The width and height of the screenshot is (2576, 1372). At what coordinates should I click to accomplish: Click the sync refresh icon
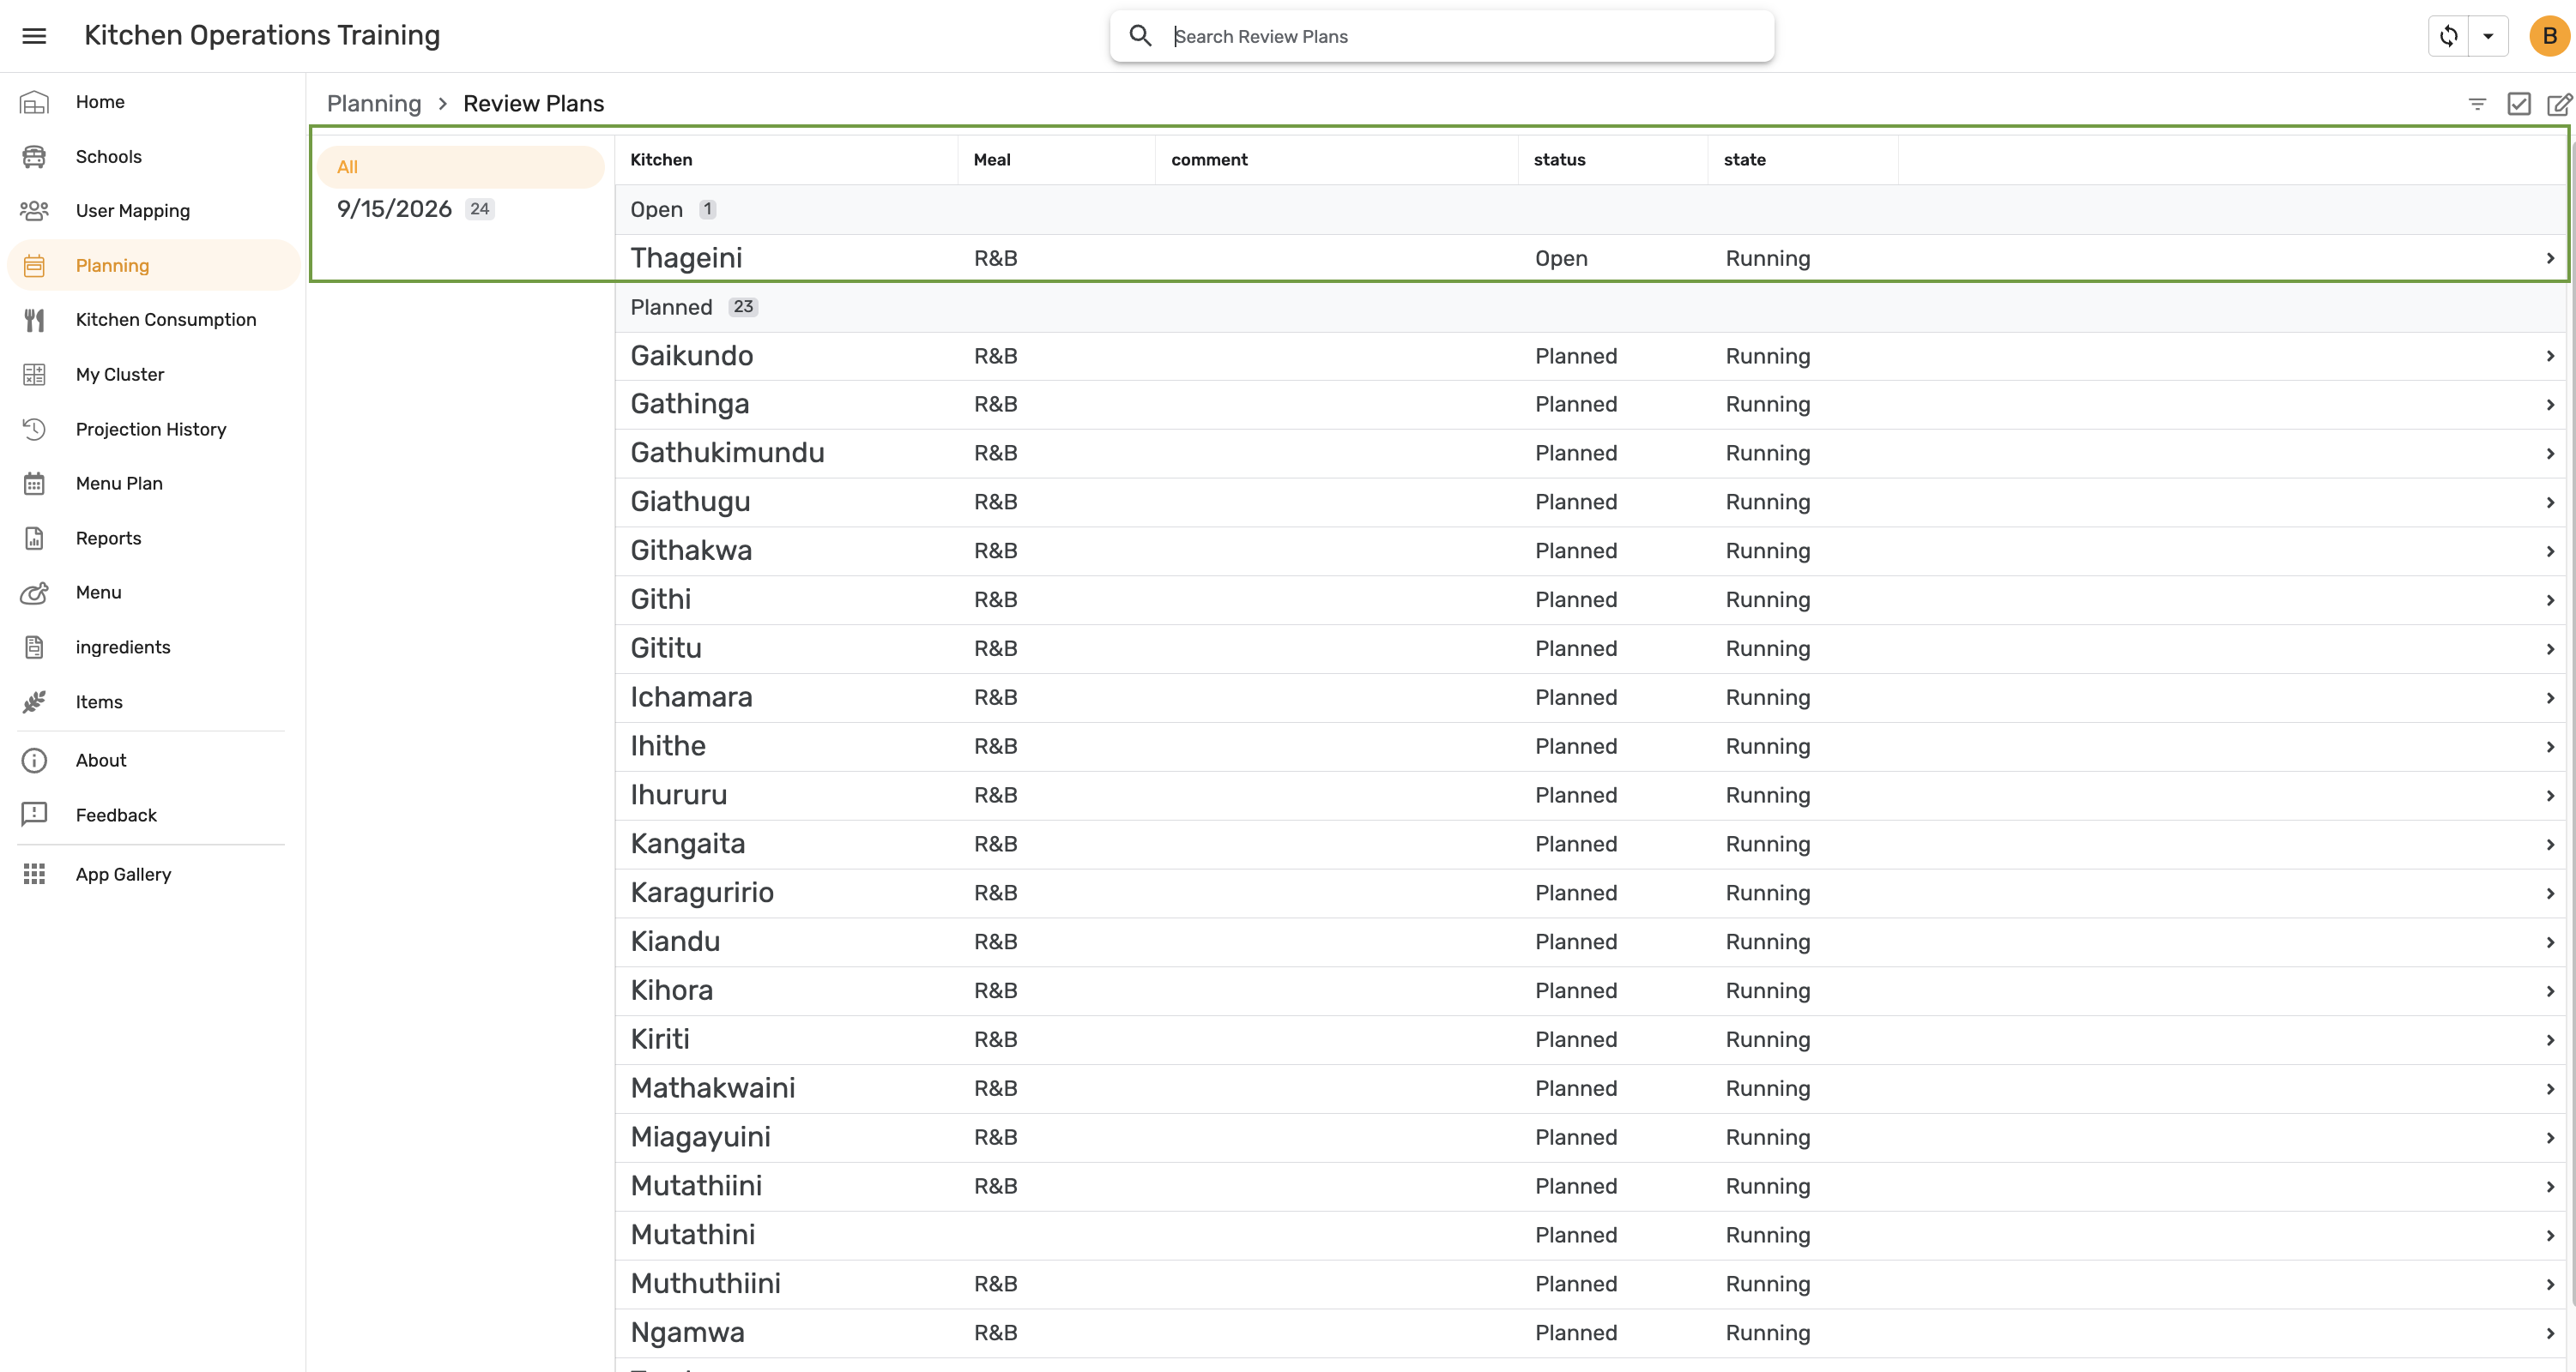coord(2449,36)
